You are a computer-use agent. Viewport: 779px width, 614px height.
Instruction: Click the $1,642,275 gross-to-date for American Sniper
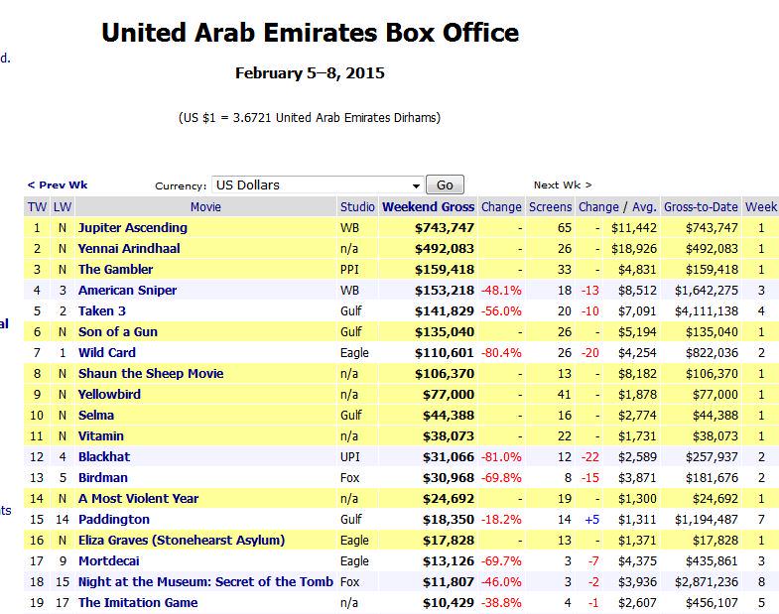point(707,290)
